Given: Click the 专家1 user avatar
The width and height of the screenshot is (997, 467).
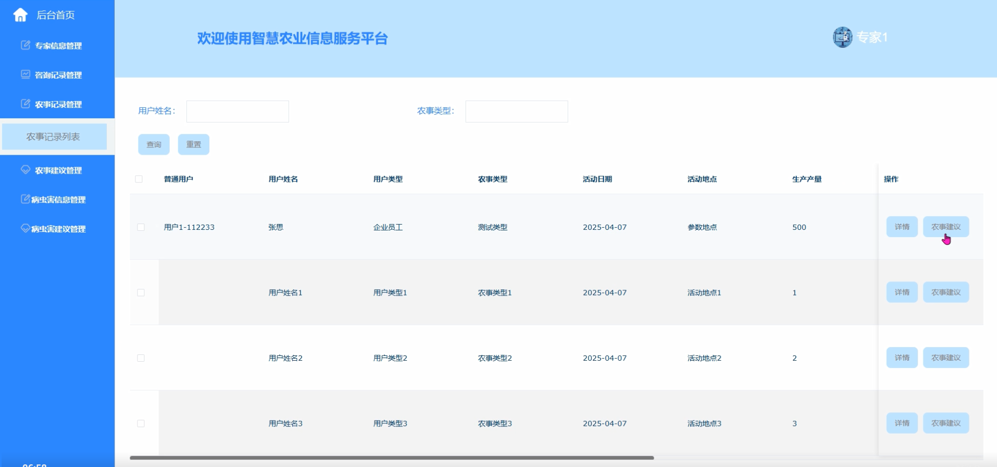Looking at the screenshot, I should click(842, 37).
